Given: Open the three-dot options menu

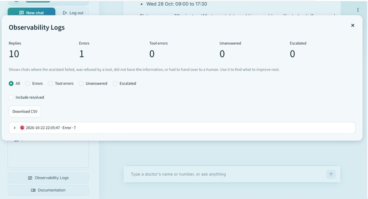Looking at the screenshot, I should (357, 10).
